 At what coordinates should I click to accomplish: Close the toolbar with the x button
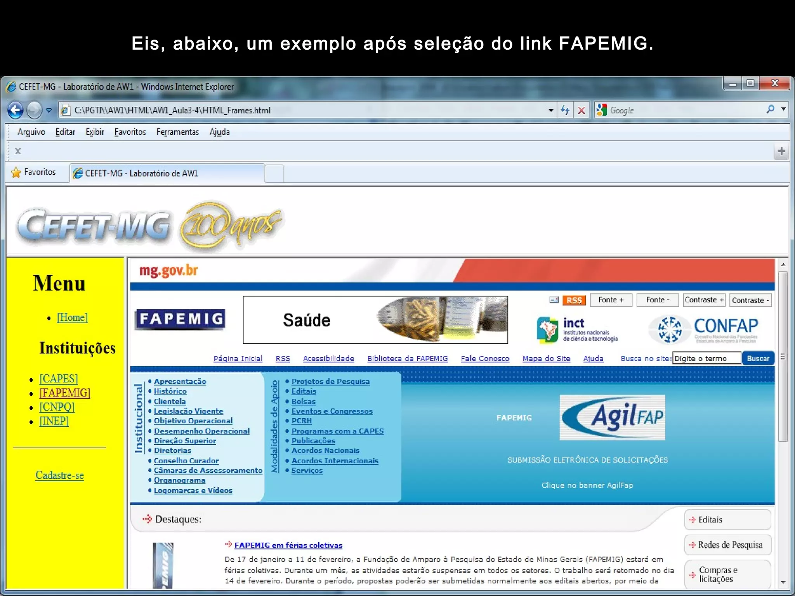(18, 151)
